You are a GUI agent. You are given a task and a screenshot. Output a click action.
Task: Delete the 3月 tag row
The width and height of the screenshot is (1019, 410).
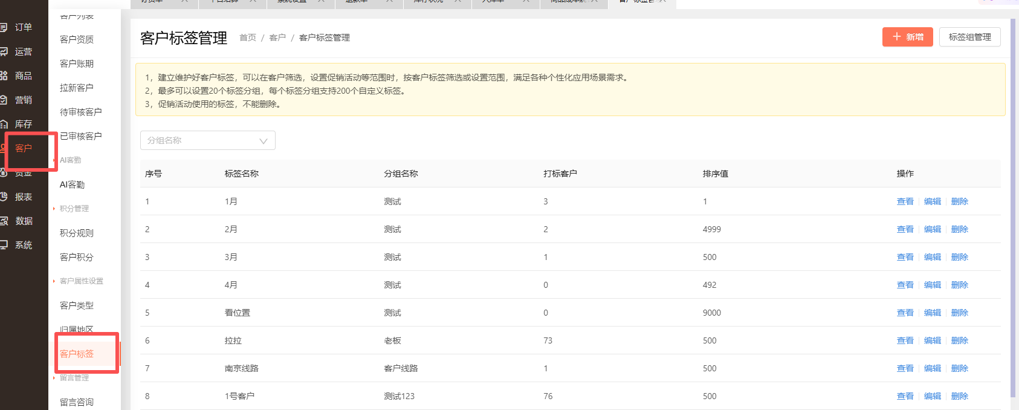point(959,257)
